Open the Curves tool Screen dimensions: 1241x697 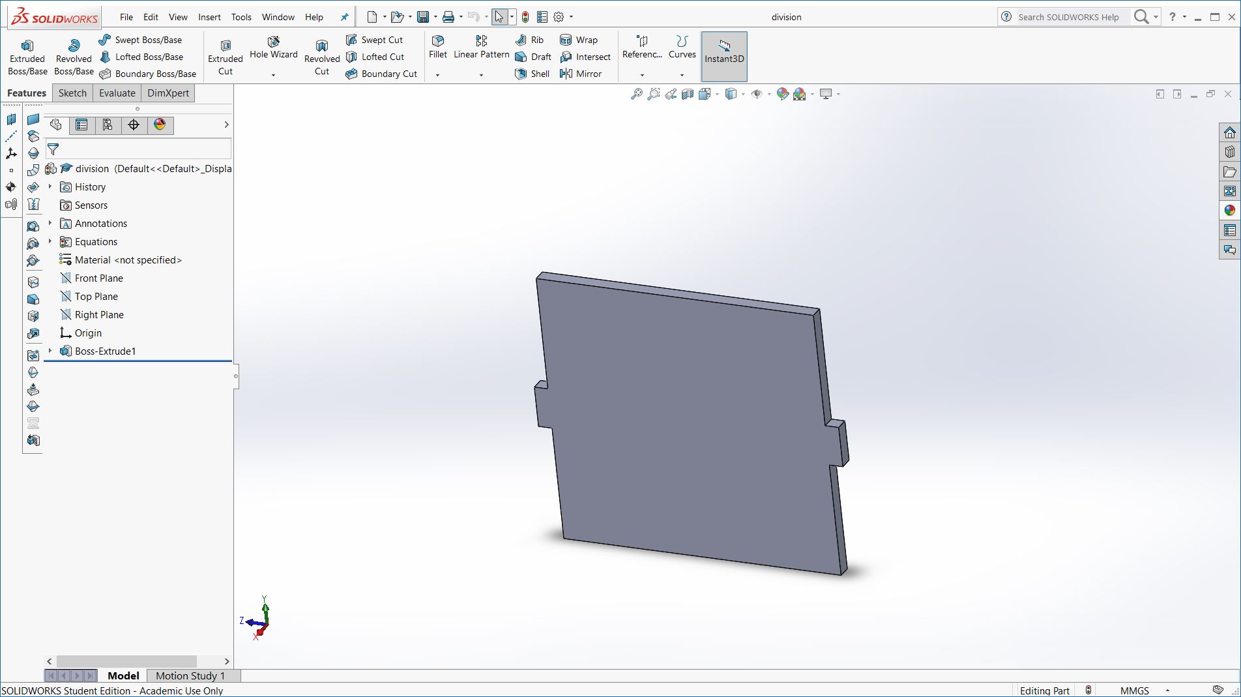(x=682, y=48)
